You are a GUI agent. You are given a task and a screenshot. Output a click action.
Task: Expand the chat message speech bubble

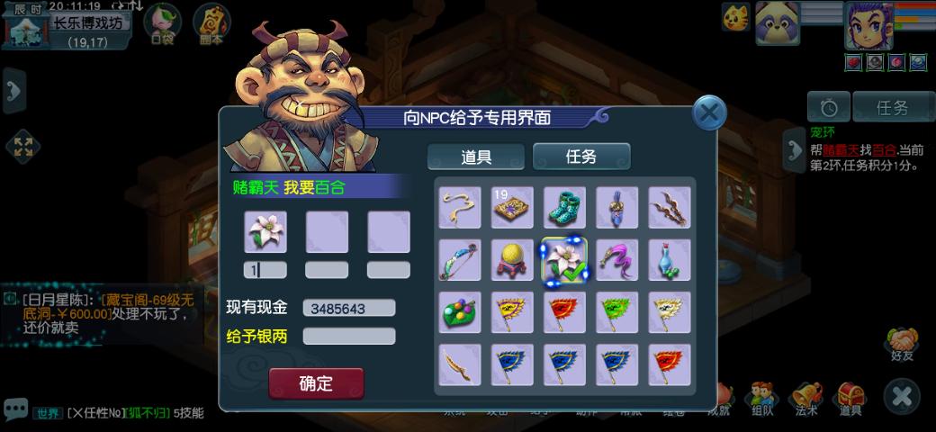[14, 409]
